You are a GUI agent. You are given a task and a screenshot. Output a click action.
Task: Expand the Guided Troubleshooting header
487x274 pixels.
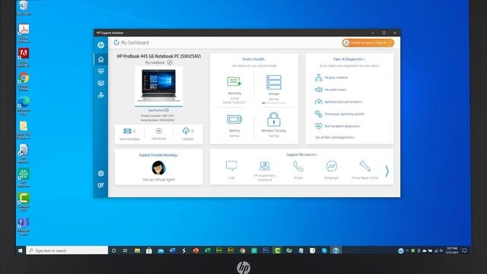click(159, 155)
